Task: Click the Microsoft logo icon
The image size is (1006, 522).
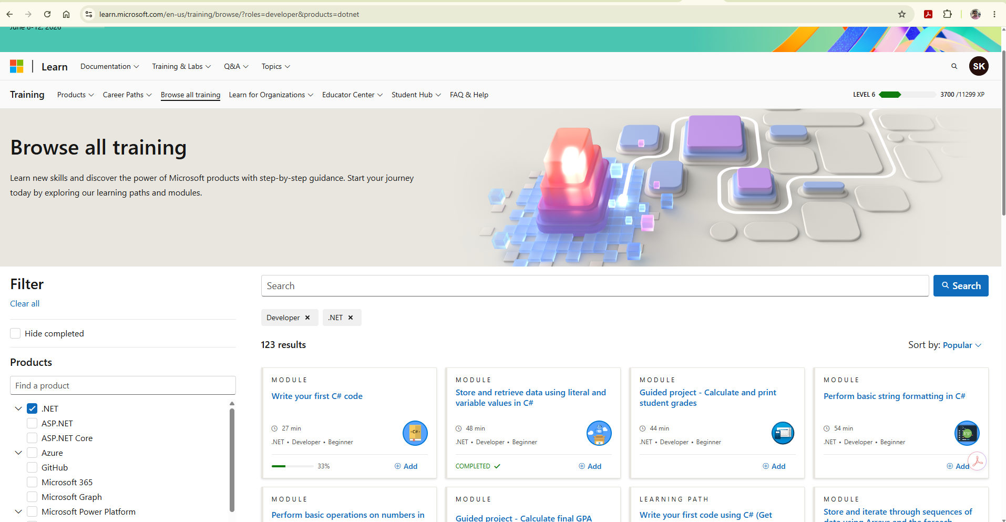Action: (17, 66)
